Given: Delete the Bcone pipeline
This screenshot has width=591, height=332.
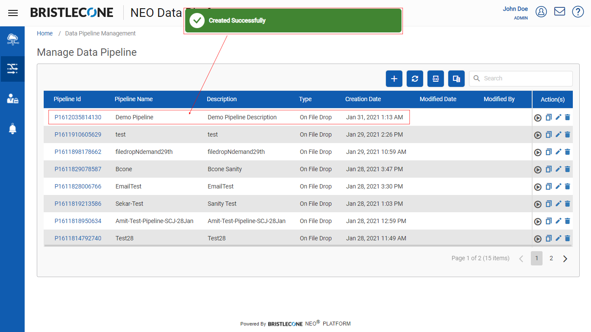Looking at the screenshot, I should [568, 169].
